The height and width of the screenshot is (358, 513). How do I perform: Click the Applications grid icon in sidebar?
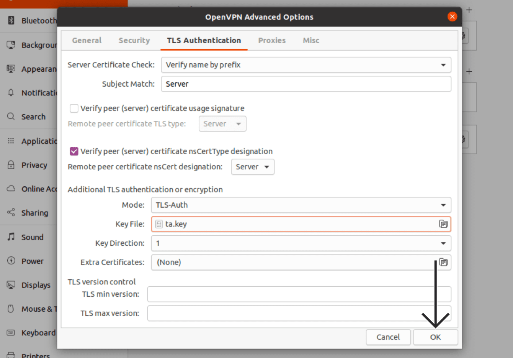[11, 141]
